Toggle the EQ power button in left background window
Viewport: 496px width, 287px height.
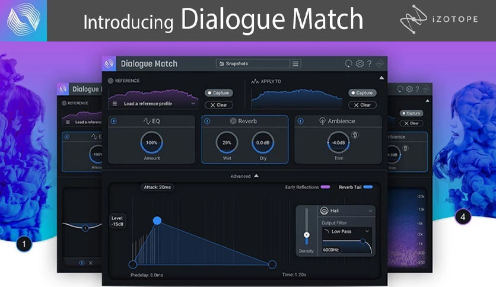(67, 136)
